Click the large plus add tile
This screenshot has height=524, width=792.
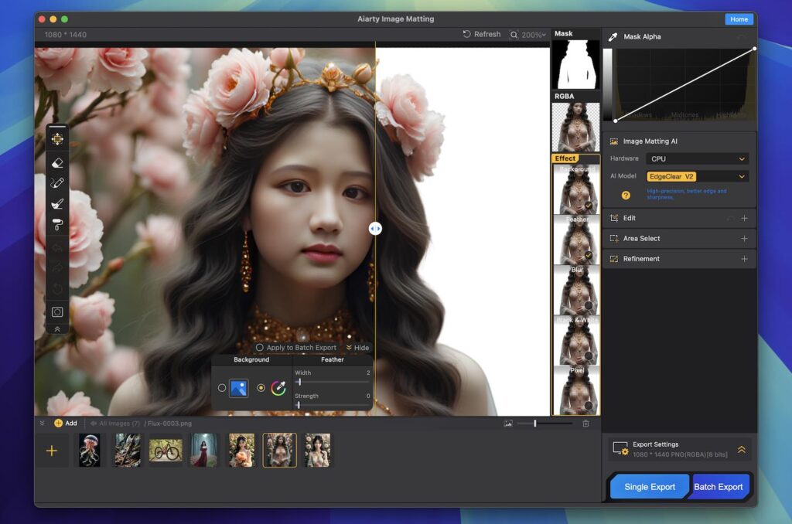[52, 451]
